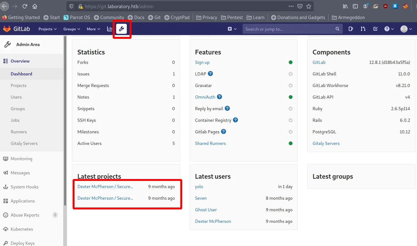Go back with browser back arrow
Viewport: 417px width, 246px height.
point(5,6)
